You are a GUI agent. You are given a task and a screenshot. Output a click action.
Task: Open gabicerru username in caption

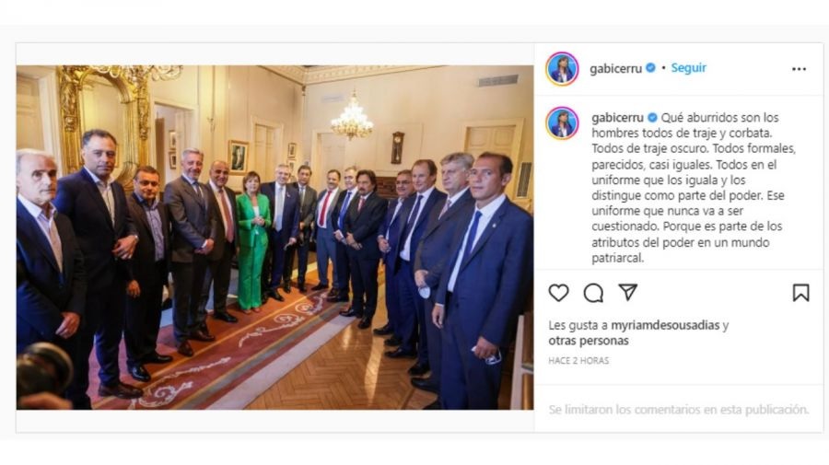click(x=617, y=117)
